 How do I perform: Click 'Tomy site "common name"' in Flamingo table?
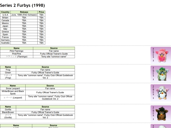click(54, 57)
